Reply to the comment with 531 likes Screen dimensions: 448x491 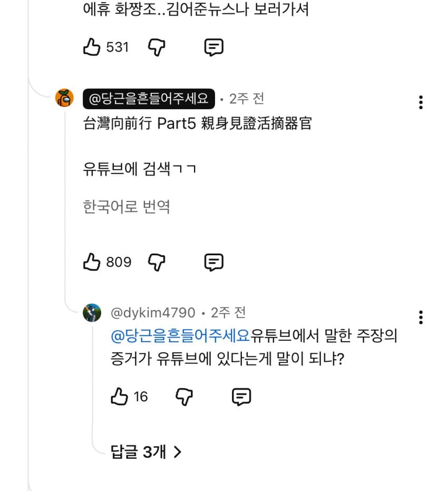click(213, 47)
